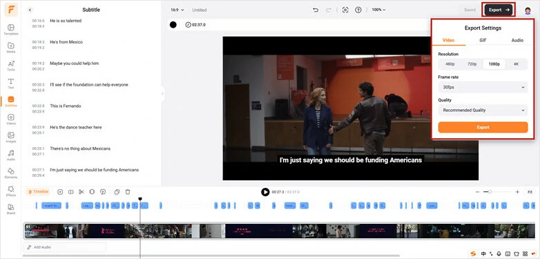The image size is (540, 259).
Task: Open the Effects sidebar panel
Action: (10, 191)
